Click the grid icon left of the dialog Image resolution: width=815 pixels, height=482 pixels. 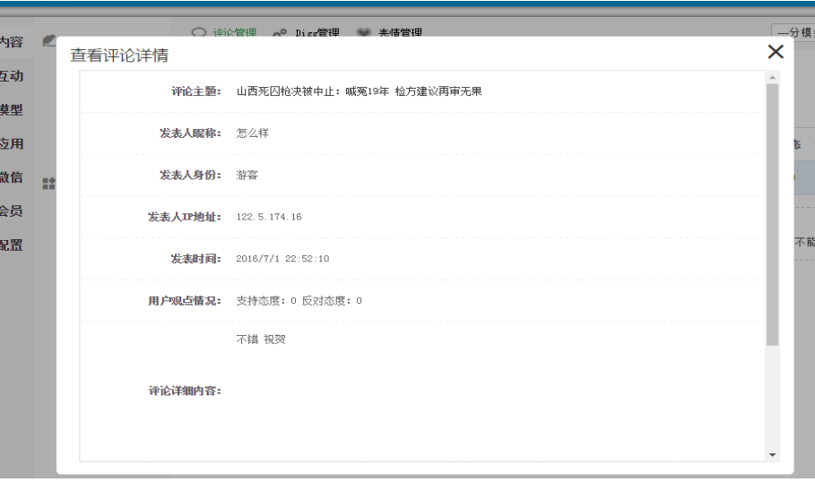(49, 183)
